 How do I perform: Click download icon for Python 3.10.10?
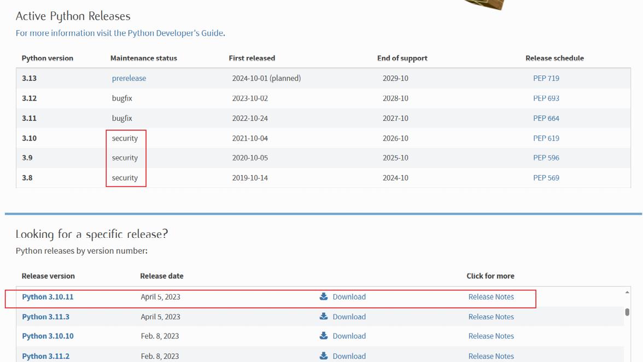pos(324,336)
